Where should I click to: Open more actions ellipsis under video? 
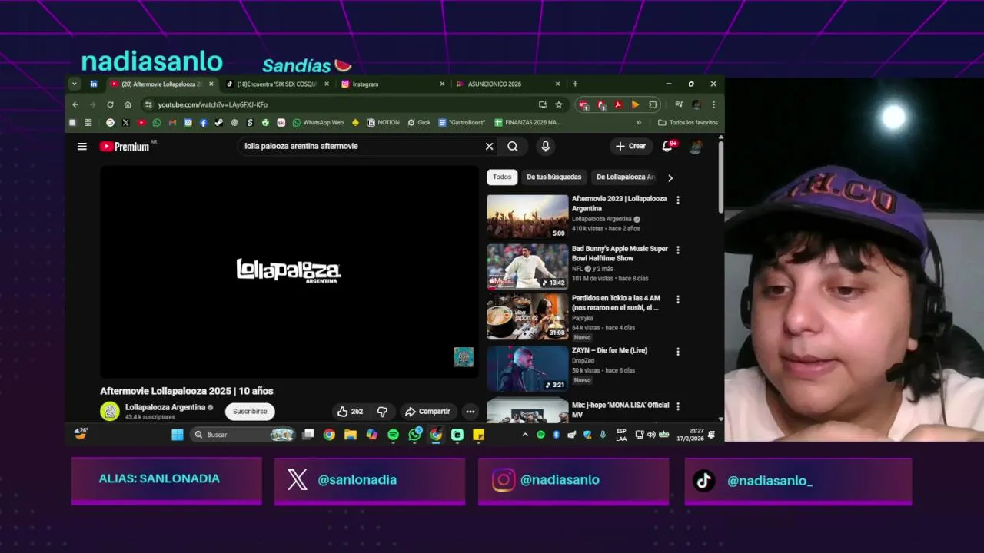[x=470, y=412]
